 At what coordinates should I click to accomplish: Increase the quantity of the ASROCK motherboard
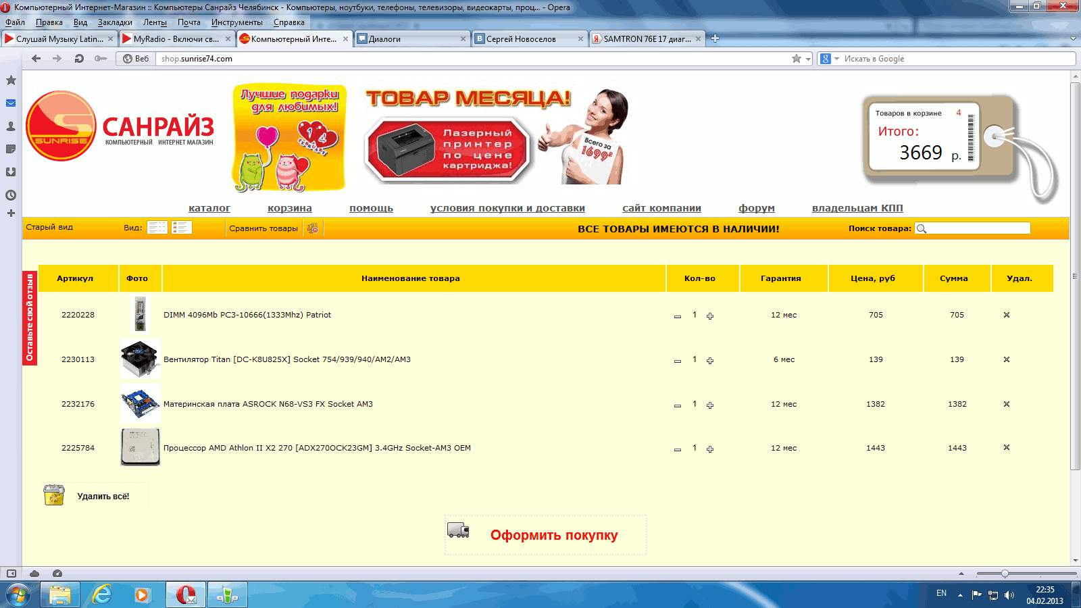tap(710, 405)
